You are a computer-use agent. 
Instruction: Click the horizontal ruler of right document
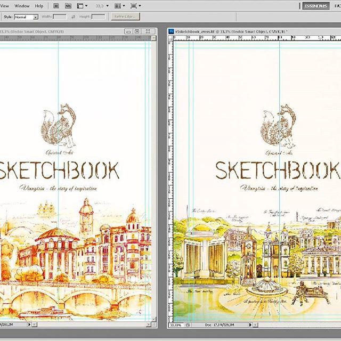coord(257,38)
